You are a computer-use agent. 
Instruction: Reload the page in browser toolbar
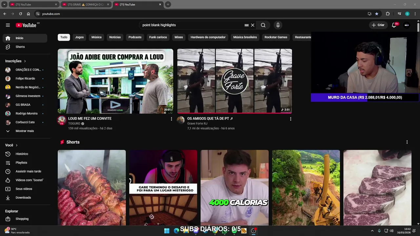tap(20, 14)
